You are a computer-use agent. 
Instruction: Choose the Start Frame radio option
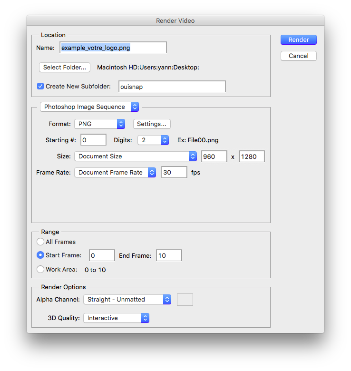40,255
